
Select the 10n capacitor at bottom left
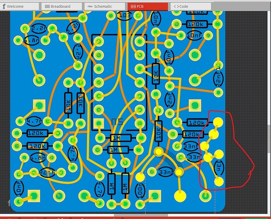coord(18,190)
